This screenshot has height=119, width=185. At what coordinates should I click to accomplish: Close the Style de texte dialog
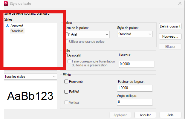[180, 3]
